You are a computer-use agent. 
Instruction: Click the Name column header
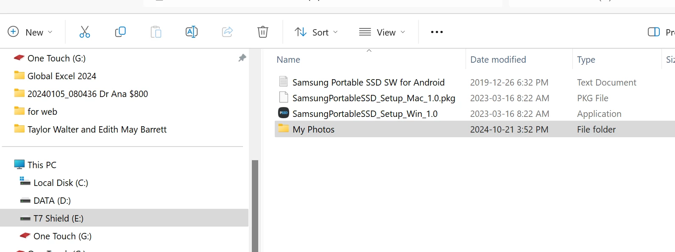click(288, 60)
